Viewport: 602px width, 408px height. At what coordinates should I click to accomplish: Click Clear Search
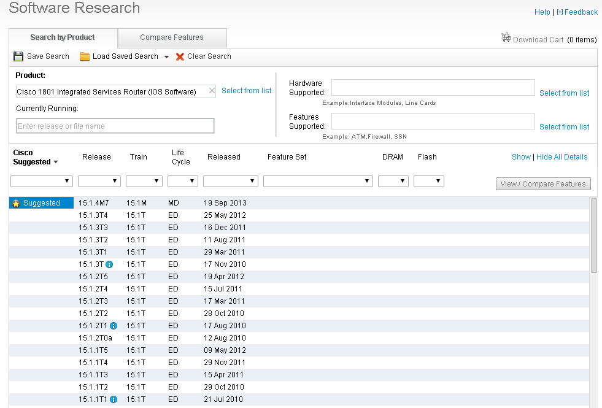(x=209, y=56)
